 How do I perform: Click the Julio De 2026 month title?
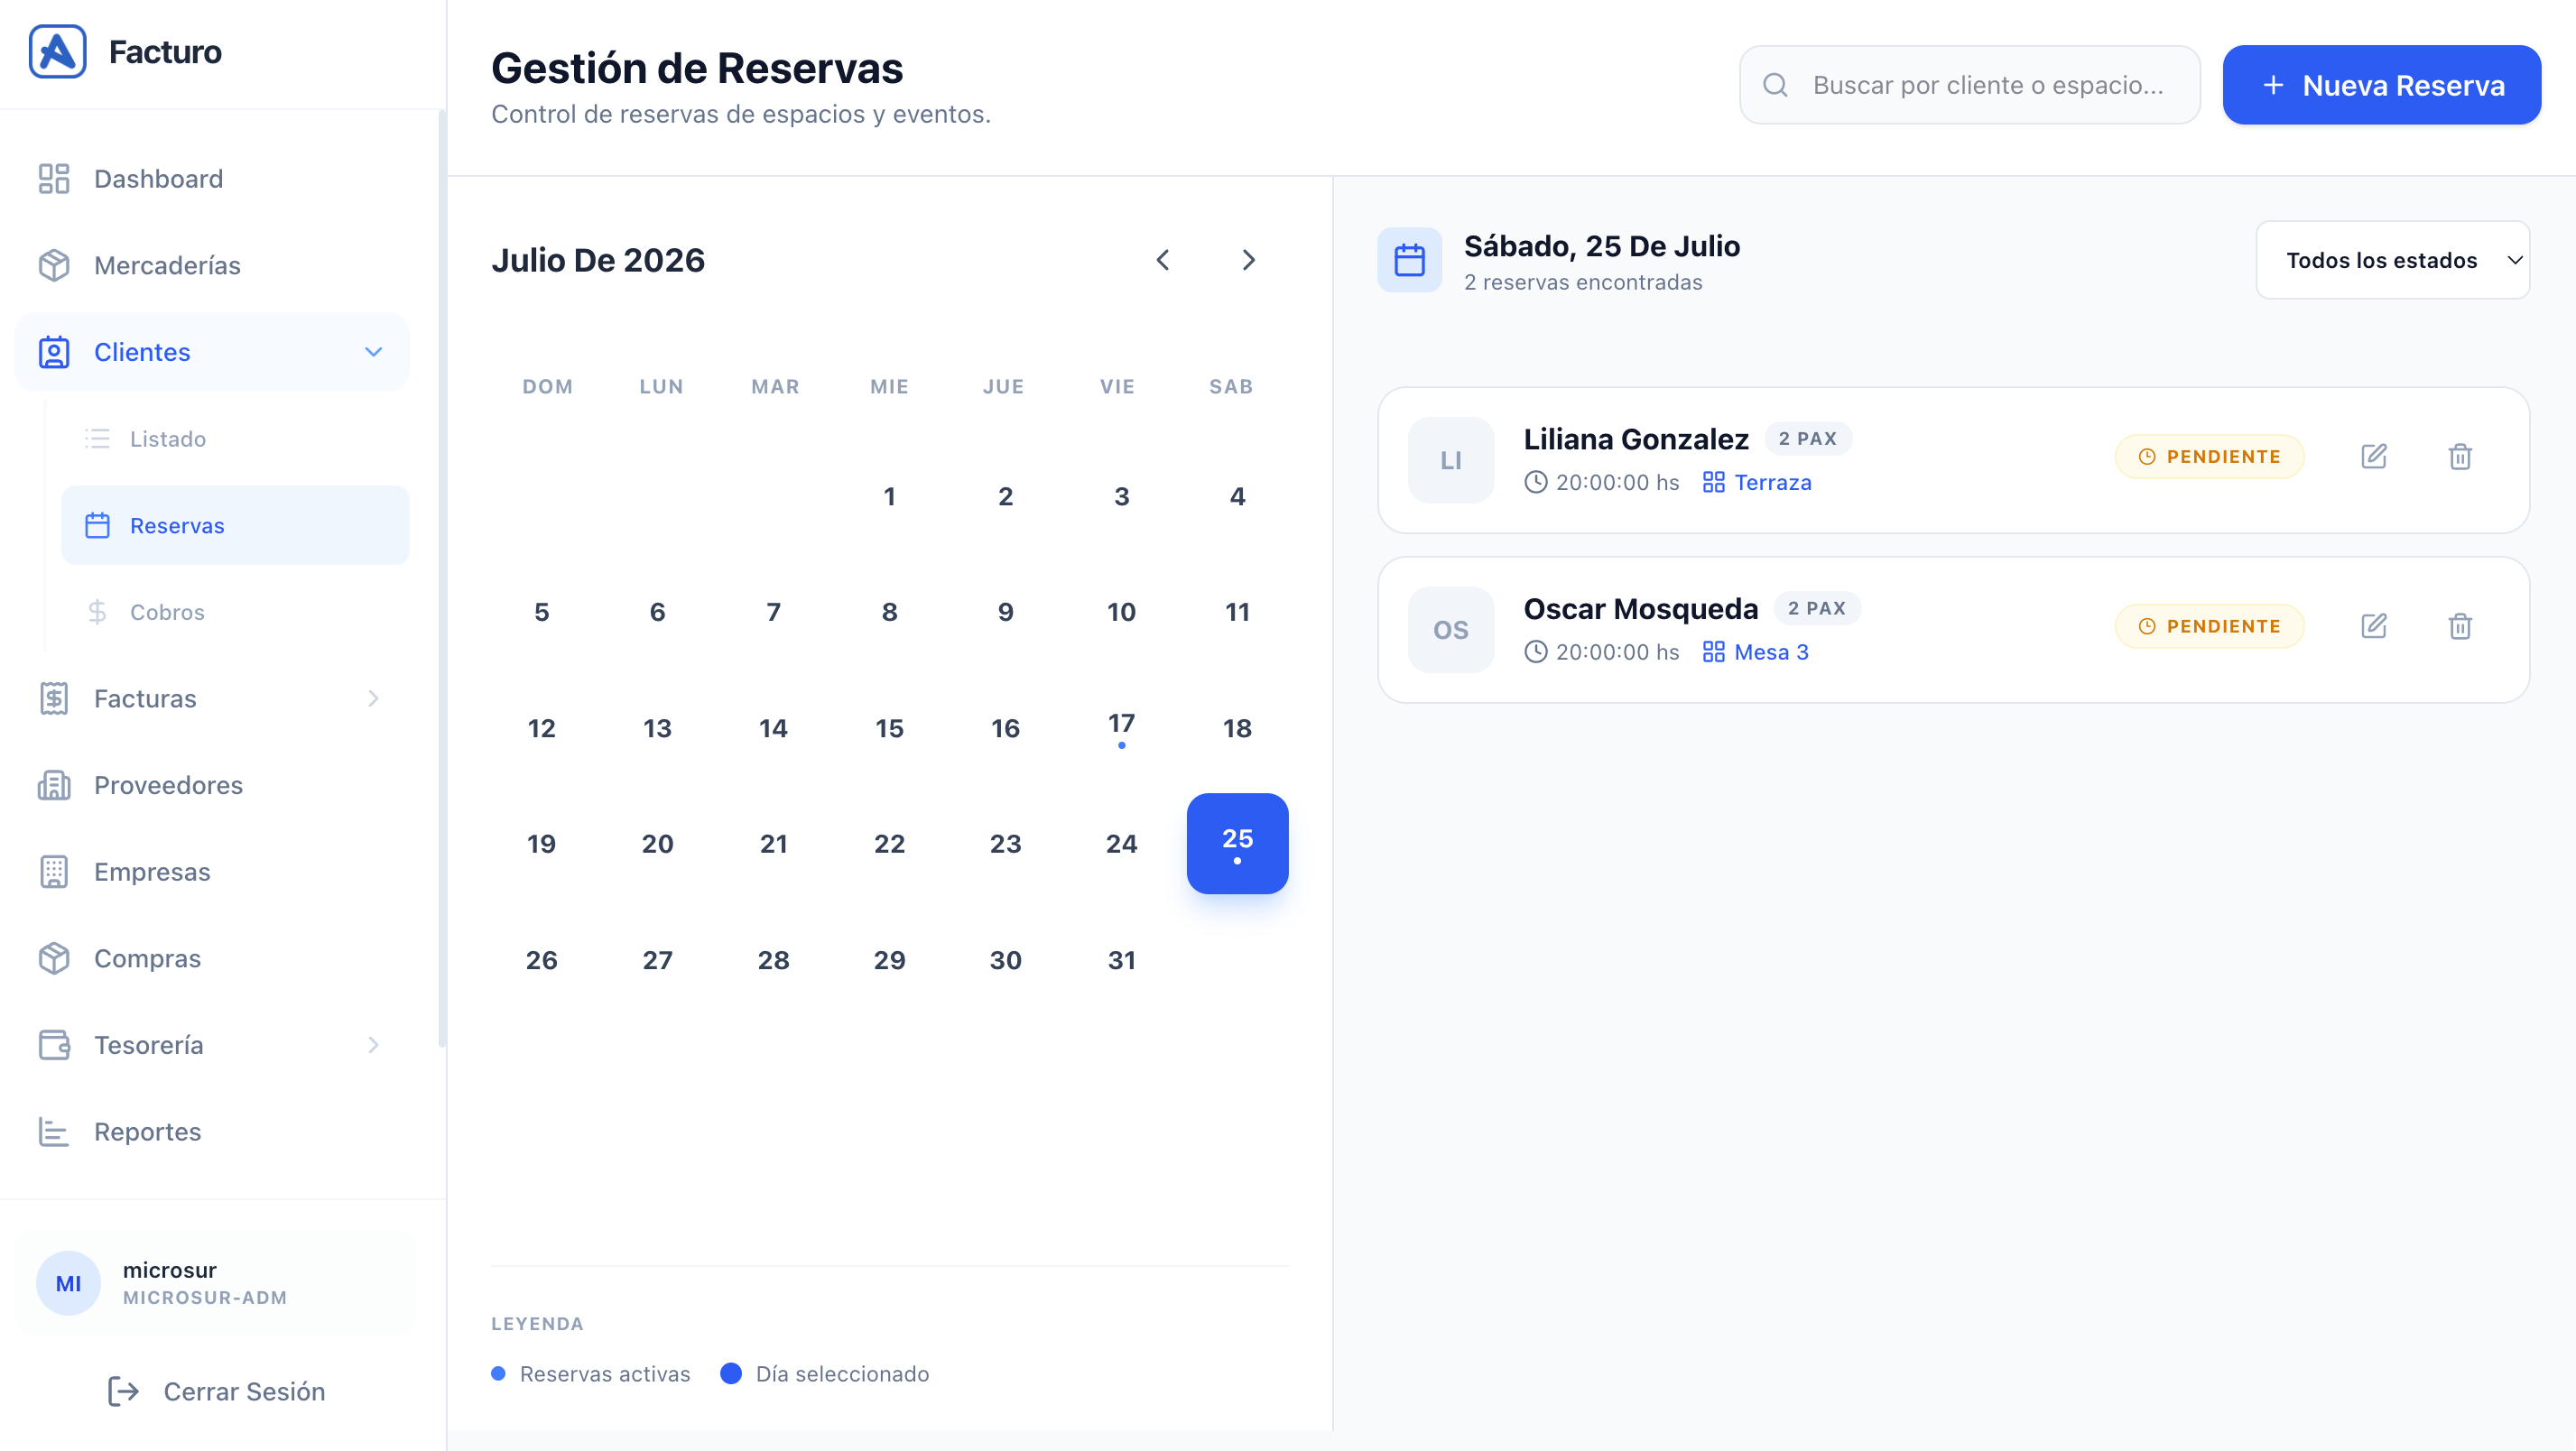click(x=598, y=260)
